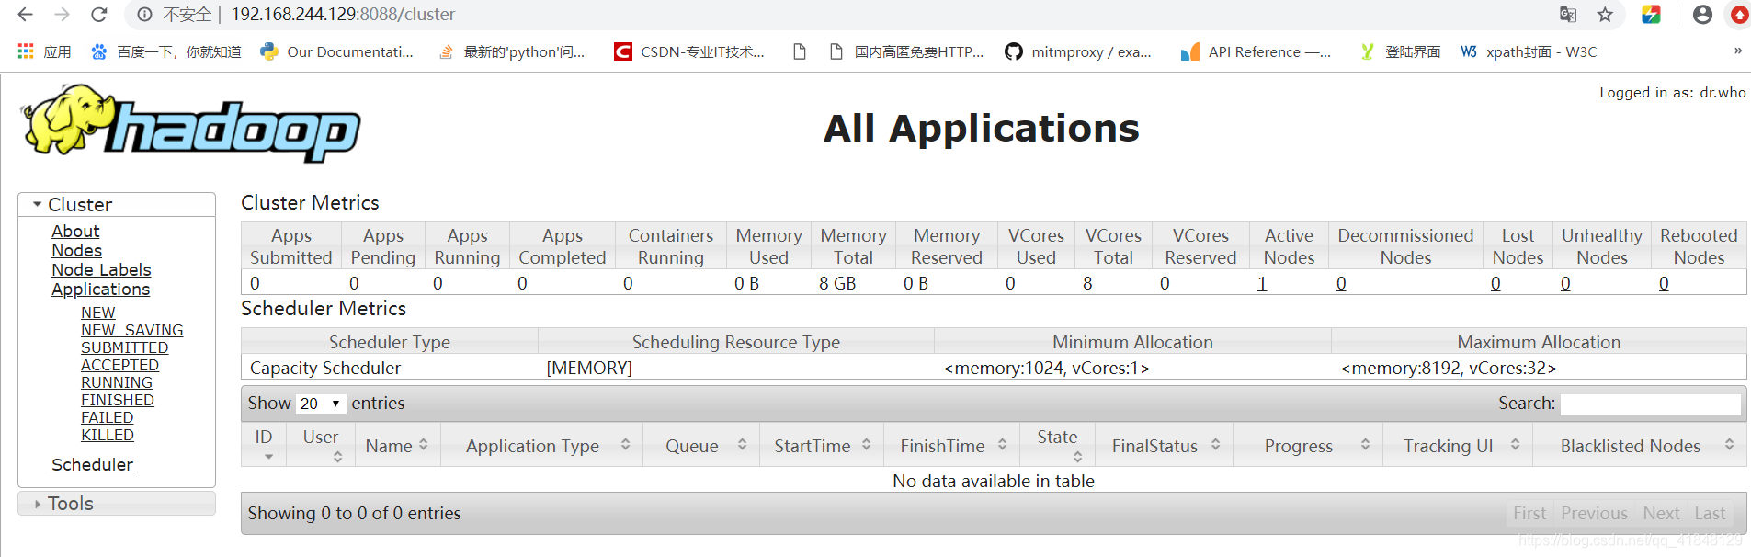Open the Applications link

click(100, 290)
